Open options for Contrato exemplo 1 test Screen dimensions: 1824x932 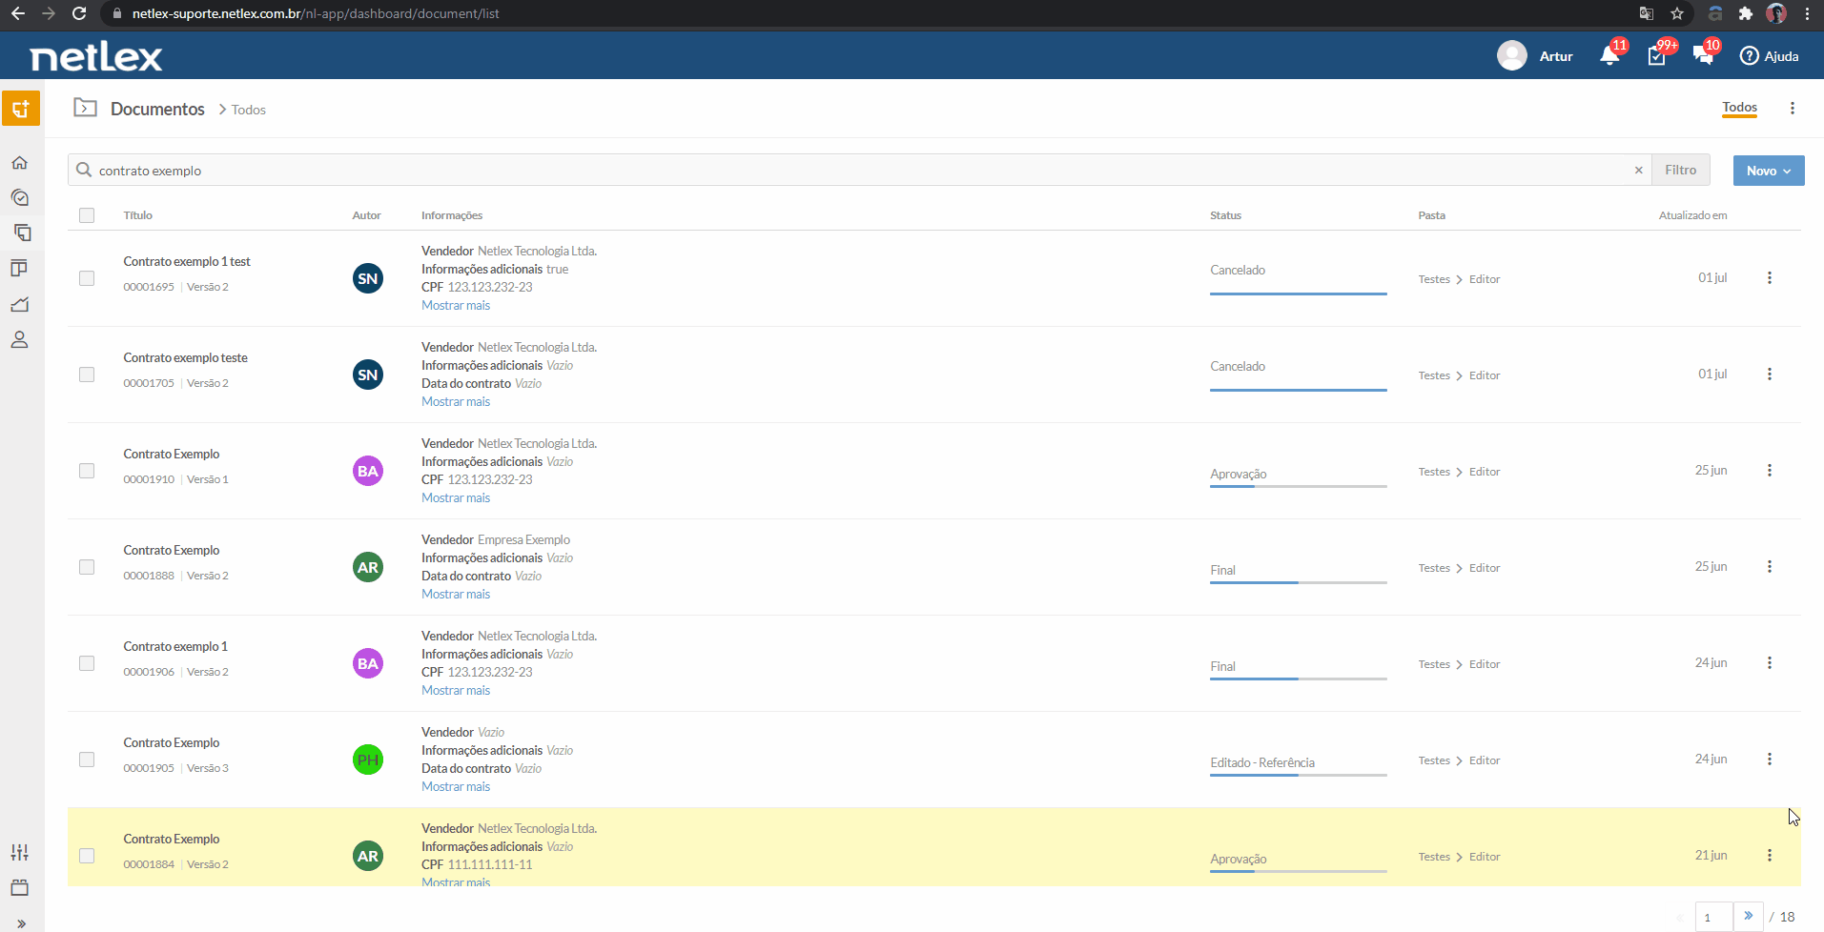click(1770, 278)
